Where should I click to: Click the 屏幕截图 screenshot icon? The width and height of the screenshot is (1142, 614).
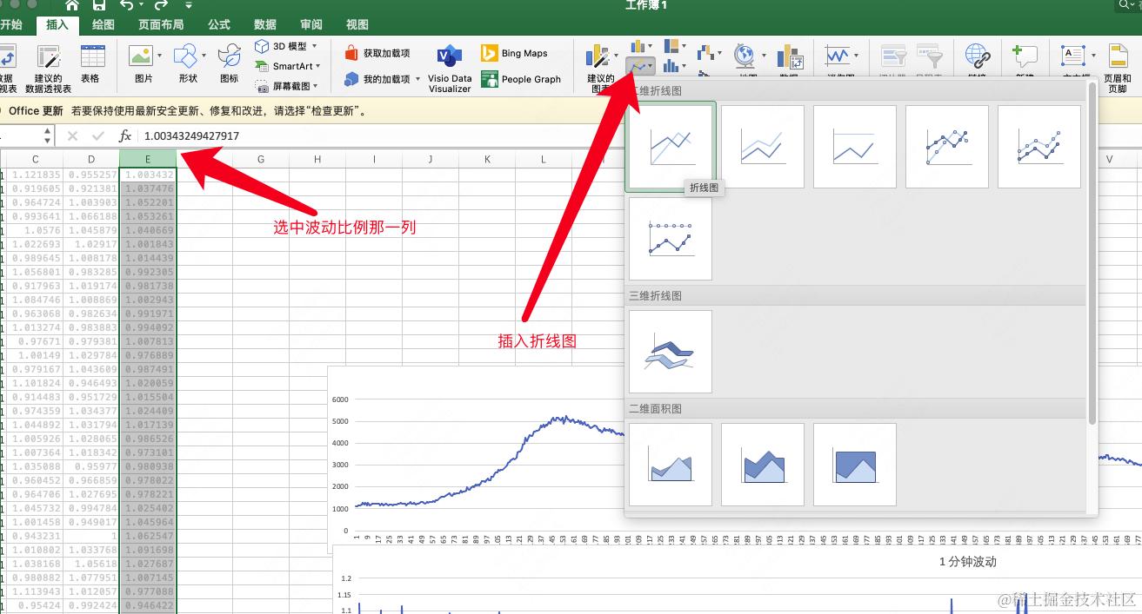point(262,86)
